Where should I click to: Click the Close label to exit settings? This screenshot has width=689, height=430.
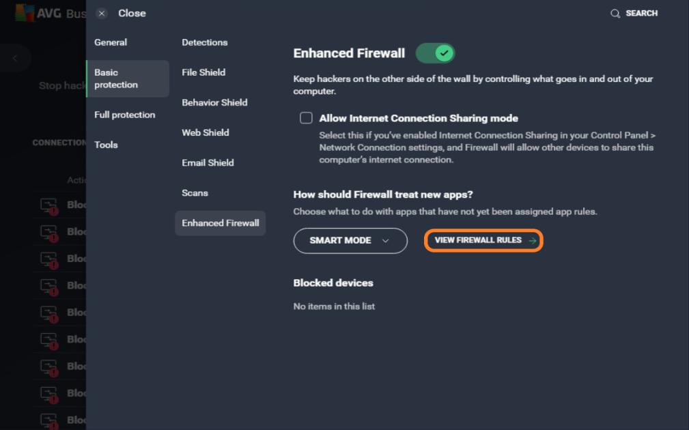click(132, 13)
